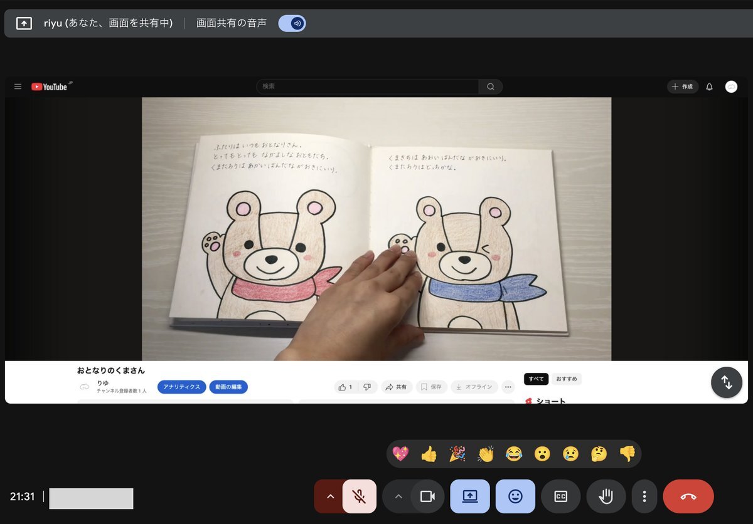Image resolution: width=753 pixels, height=524 pixels.
Task: Send the crying face reaction
Action: click(570, 453)
